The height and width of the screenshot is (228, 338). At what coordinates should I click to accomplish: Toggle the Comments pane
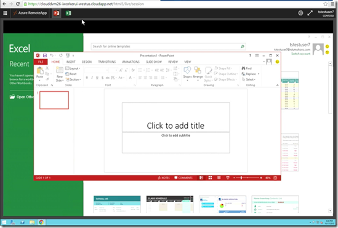tap(183, 177)
